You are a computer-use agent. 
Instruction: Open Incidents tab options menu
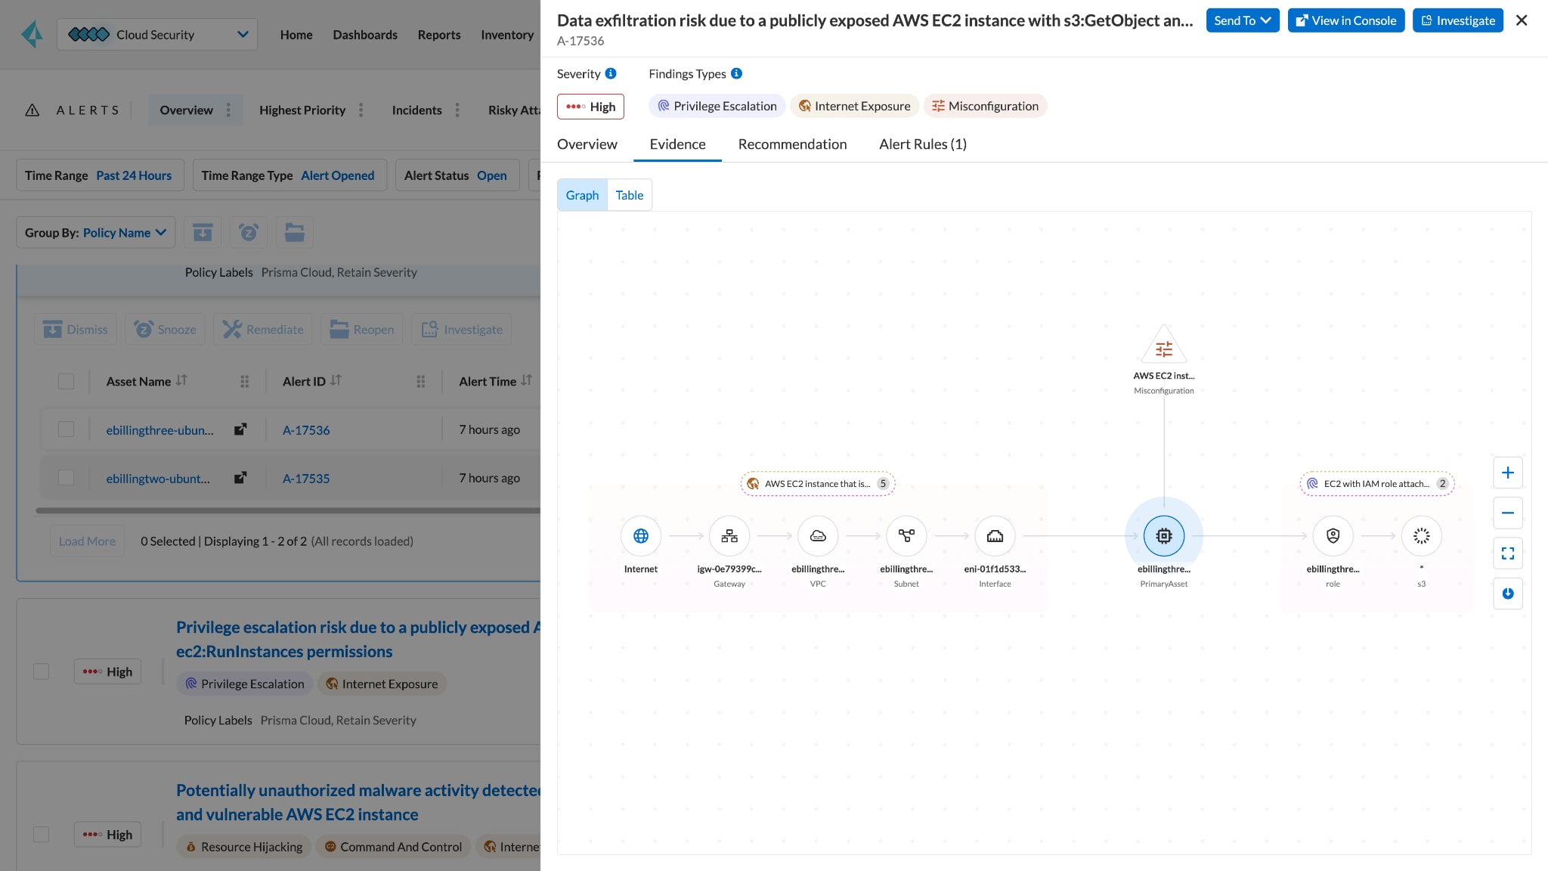(x=457, y=110)
